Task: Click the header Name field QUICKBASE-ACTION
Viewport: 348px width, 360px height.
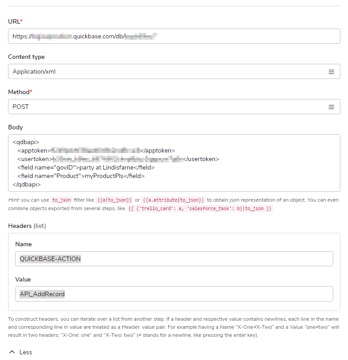Action: (174, 259)
